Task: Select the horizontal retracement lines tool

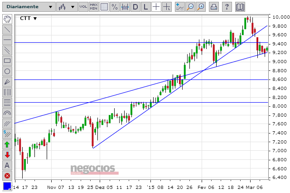Action: [x=7, y=103]
